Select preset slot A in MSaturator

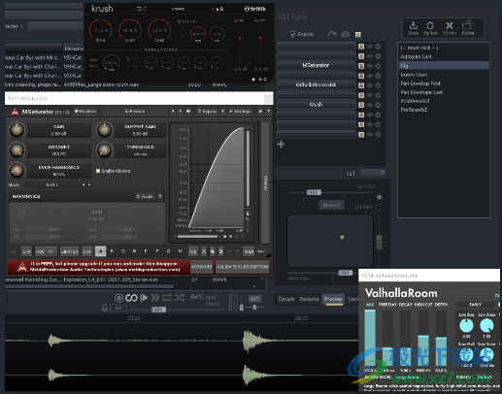(100, 251)
